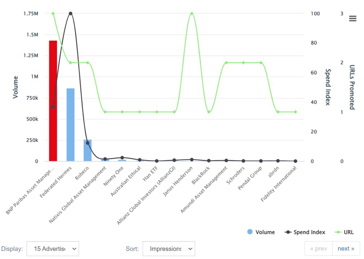
Task: Toggle the URL series in legend
Action: pos(344,232)
